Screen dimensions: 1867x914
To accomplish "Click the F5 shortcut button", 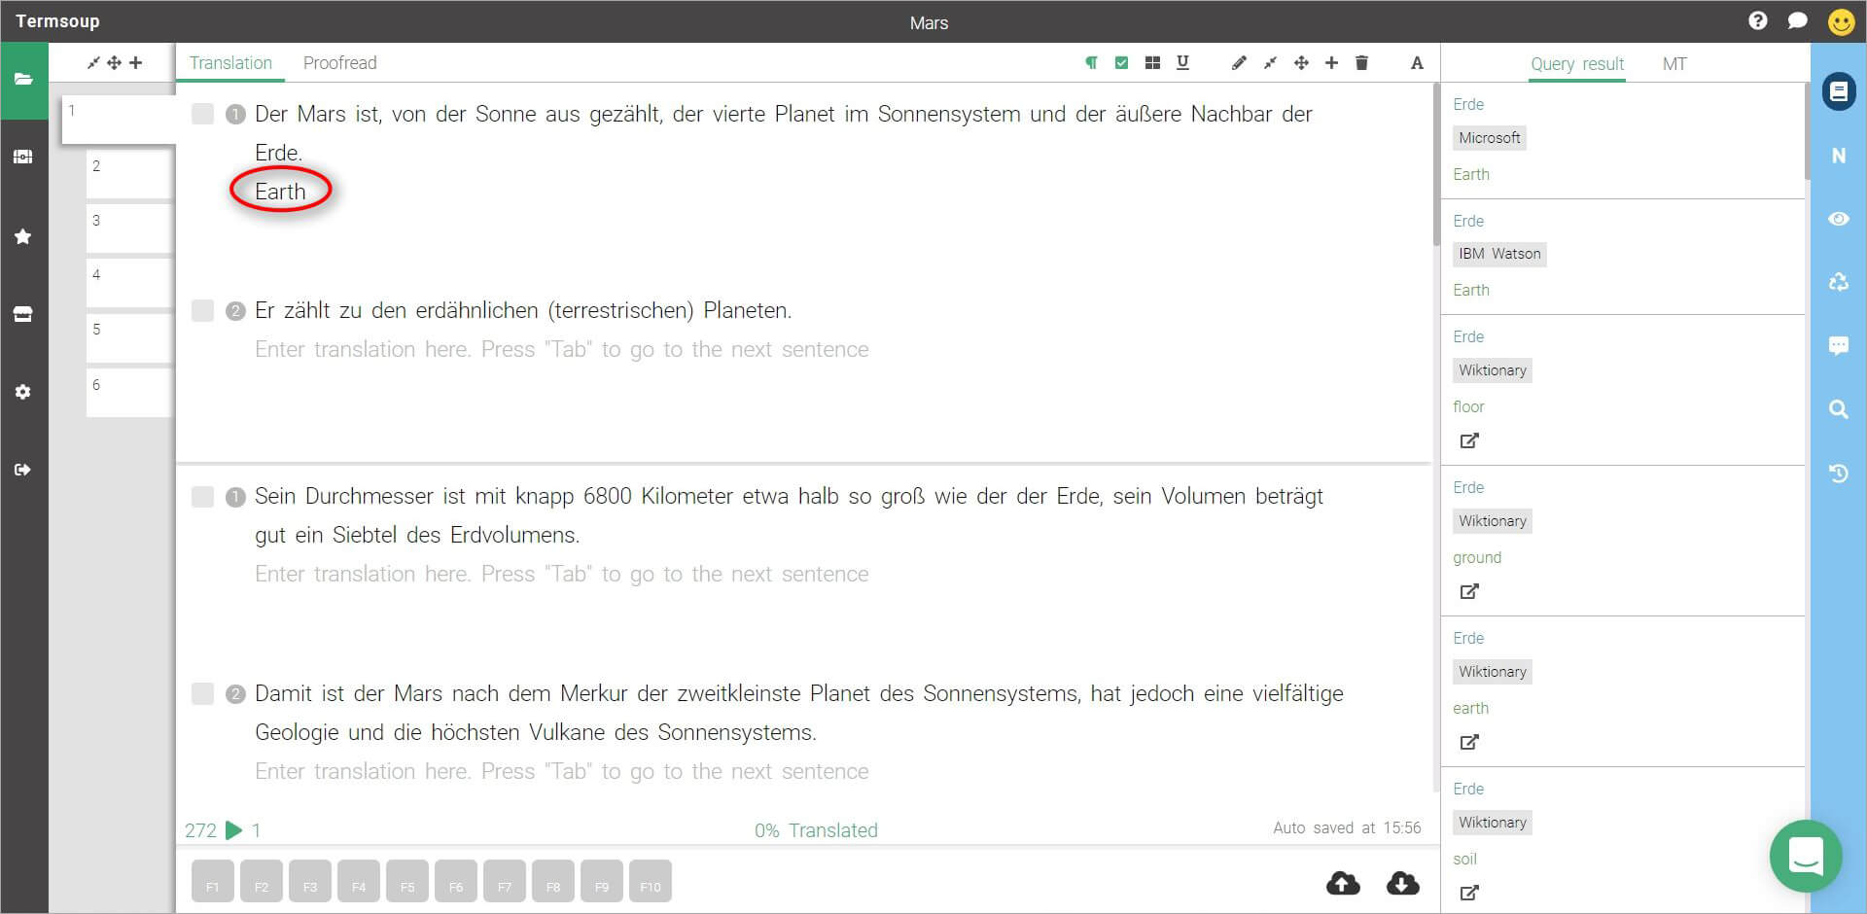I will click(406, 882).
